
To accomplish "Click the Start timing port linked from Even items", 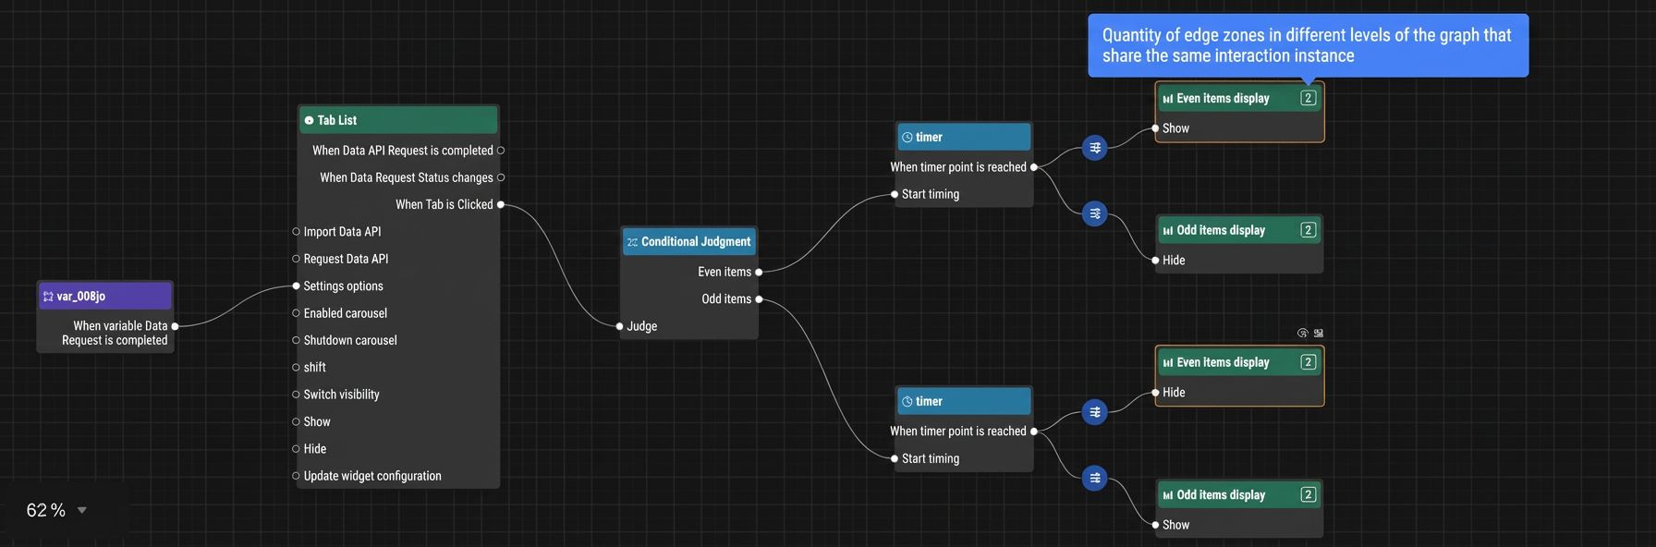I will [x=895, y=194].
